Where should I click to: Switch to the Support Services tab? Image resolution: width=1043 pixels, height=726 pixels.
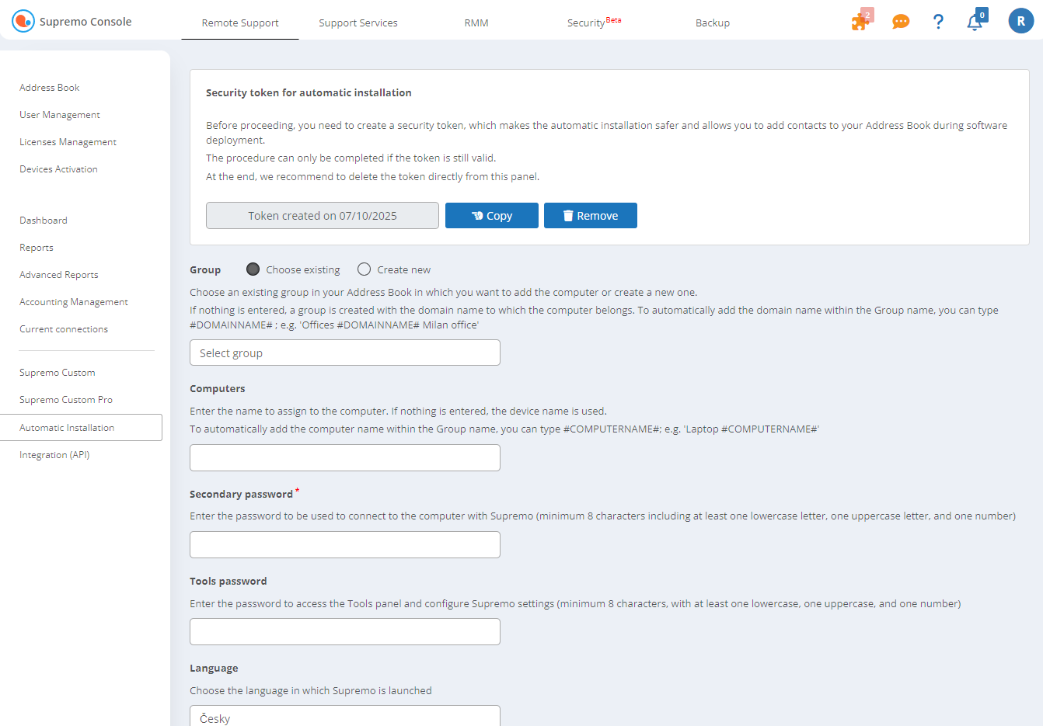pyautogui.click(x=358, y=23)
